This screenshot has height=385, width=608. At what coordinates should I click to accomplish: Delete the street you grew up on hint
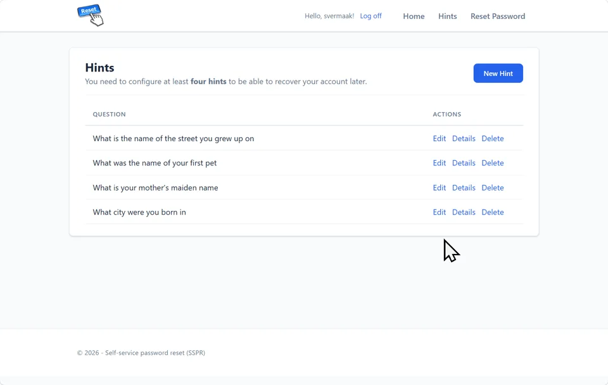click(x=493, y=139)
